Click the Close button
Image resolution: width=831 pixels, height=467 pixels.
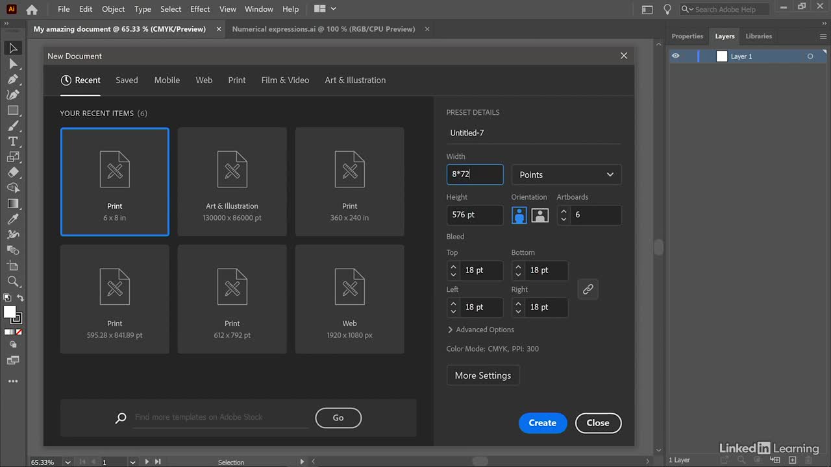pyautogui.click(x=598, y=423)
